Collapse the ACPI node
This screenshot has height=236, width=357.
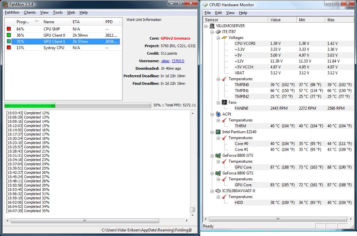pos(212,115)
